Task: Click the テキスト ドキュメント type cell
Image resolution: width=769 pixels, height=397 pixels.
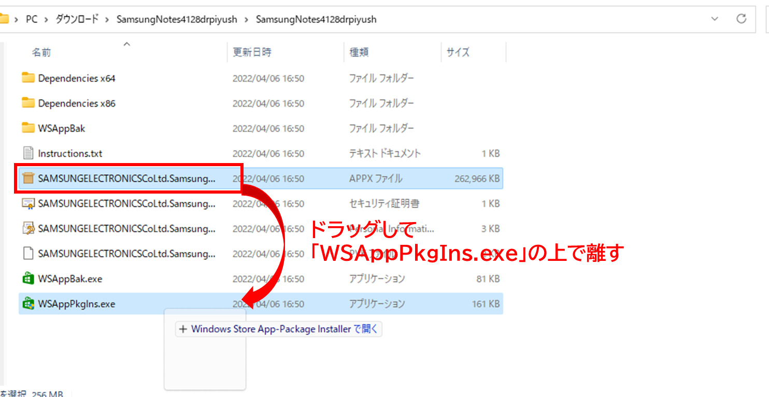Action: point(385,153)
